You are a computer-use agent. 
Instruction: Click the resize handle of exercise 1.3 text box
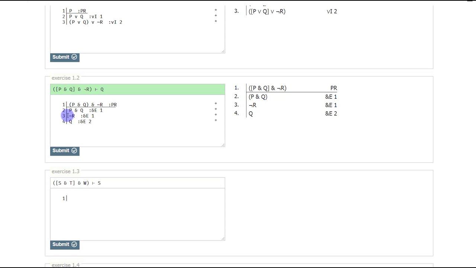[x=223, y=239]
